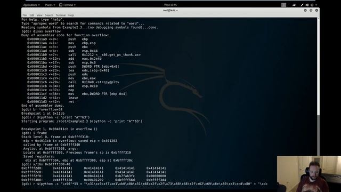The height and width of the screenshot is (192, 341).
Task: Click the pen tray icon
Action: tap(302, 5)
